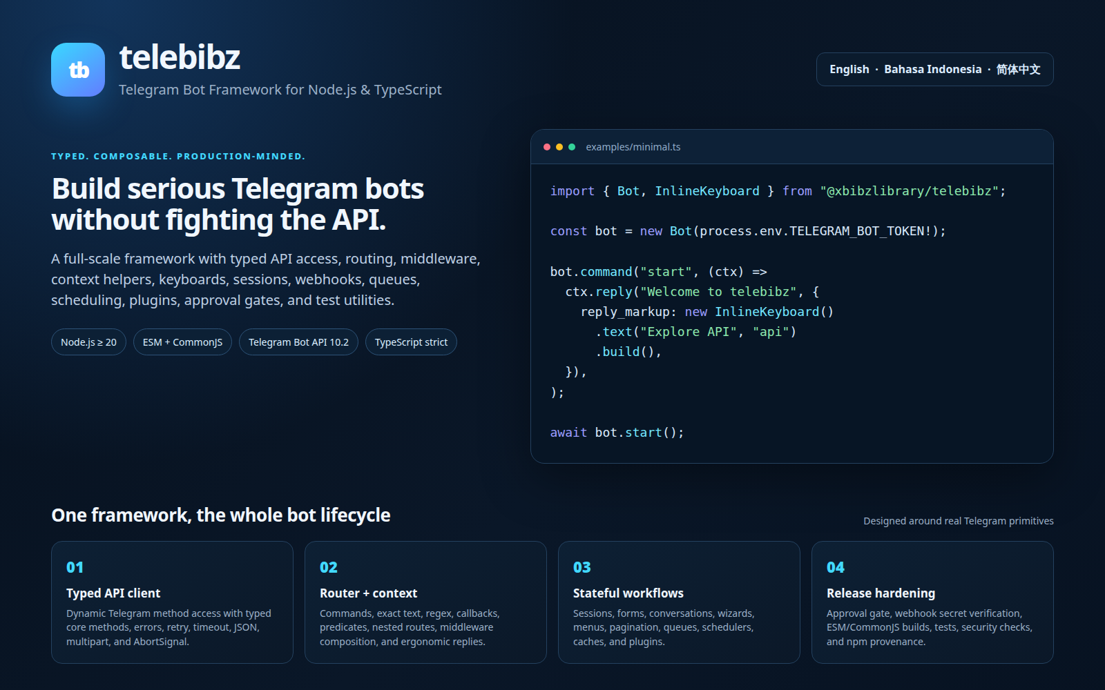
Task: Click the 'bot.command("start"' code line
Action: (659, 272)
